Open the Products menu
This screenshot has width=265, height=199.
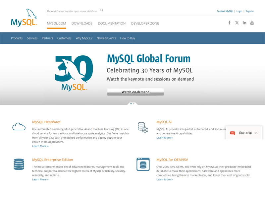17,38
